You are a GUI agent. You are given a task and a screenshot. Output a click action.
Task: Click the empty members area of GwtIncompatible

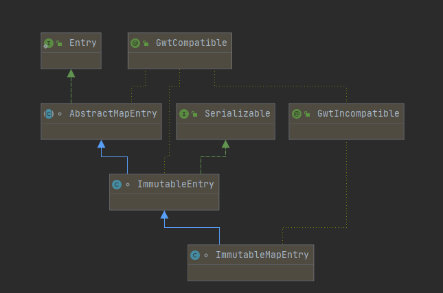[346, 130]
